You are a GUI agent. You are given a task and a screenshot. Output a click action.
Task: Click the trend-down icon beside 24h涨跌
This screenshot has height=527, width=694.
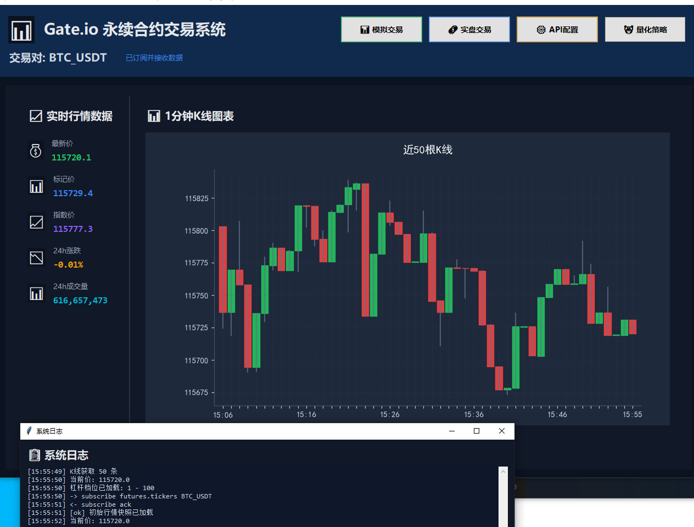[x=36, y=258]
